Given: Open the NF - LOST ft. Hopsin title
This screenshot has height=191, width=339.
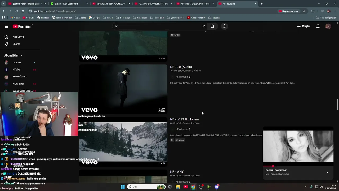Looking at the screenshot, I should 184,119.
